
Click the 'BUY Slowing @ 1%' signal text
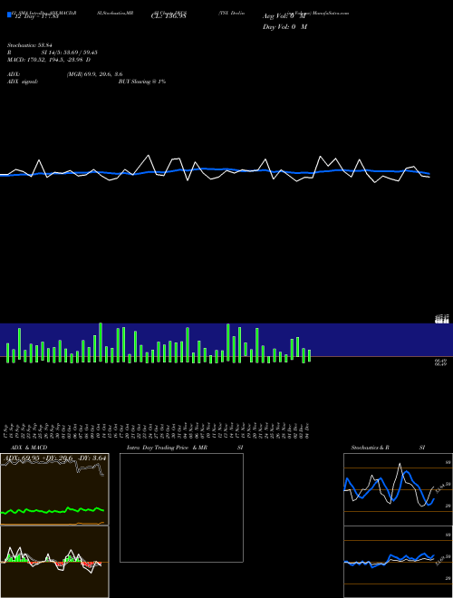(142, 82)
